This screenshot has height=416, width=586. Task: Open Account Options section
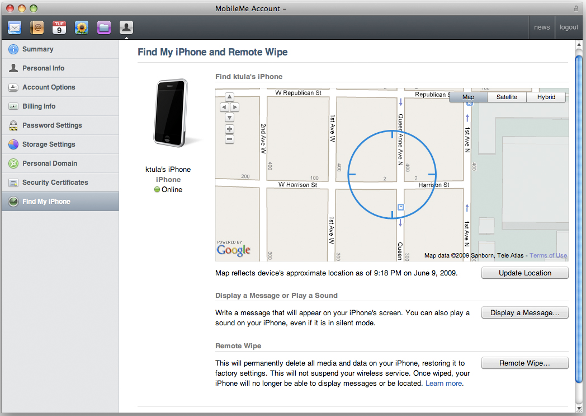60,87
